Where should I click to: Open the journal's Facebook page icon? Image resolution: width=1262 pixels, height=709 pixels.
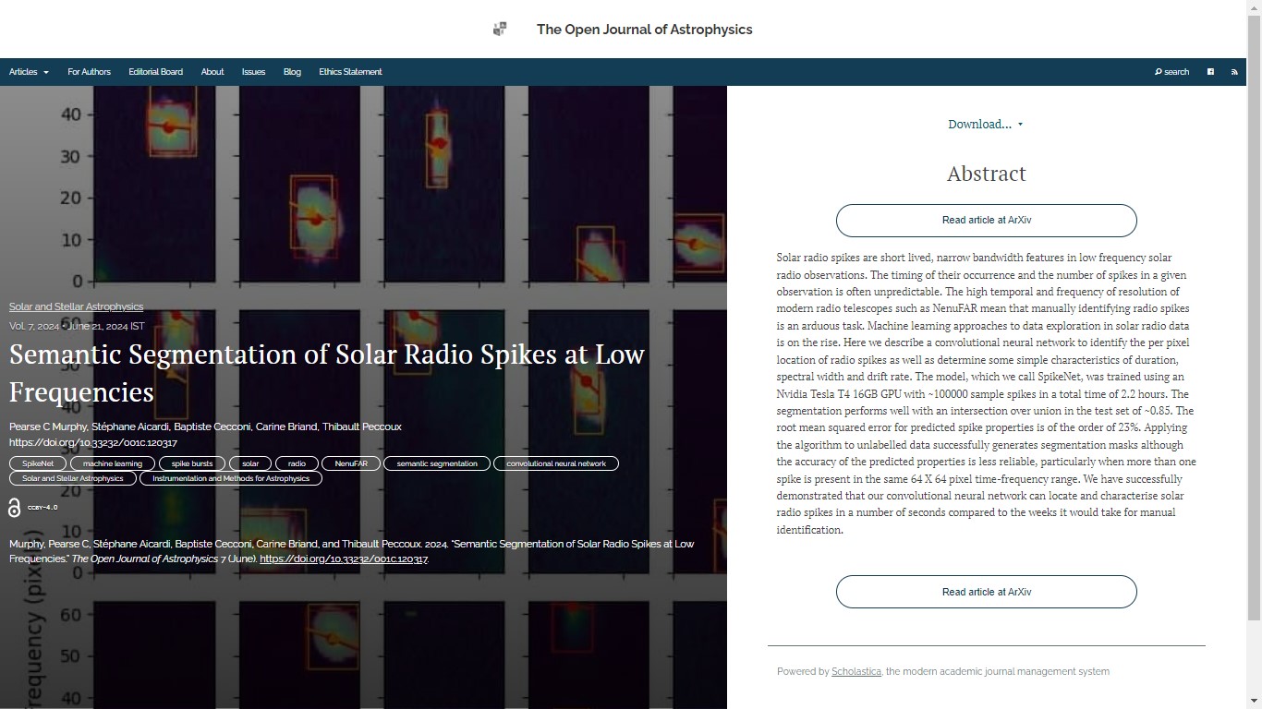point(1210,72)
